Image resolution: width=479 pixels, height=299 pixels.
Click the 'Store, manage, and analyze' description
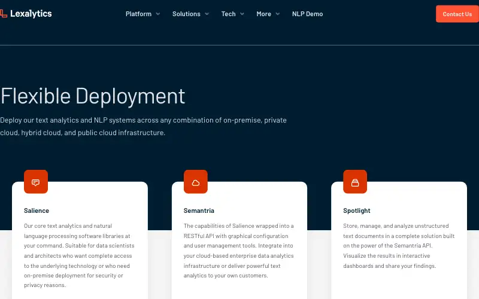pos(399,246)
